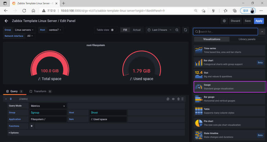Grab the query B drag handle icon
Viewport: 267px width, 142px height.
182,99
